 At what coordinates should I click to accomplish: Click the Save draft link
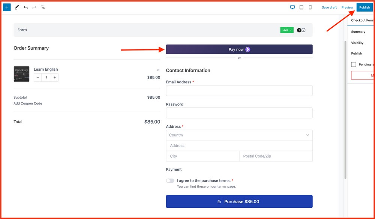(x=329, y=7)
